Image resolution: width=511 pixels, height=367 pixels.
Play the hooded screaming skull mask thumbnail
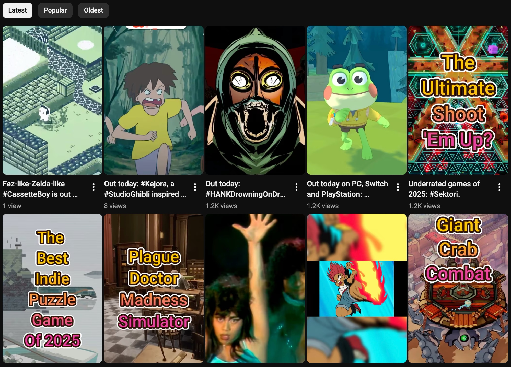(255, 100)
